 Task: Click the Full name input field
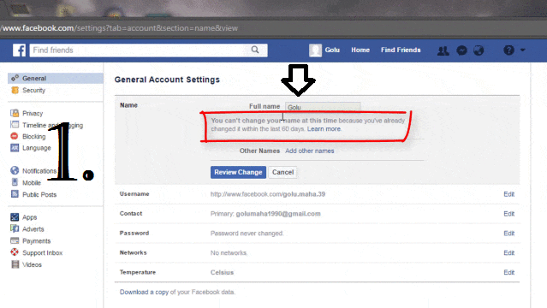pos(323,107)
